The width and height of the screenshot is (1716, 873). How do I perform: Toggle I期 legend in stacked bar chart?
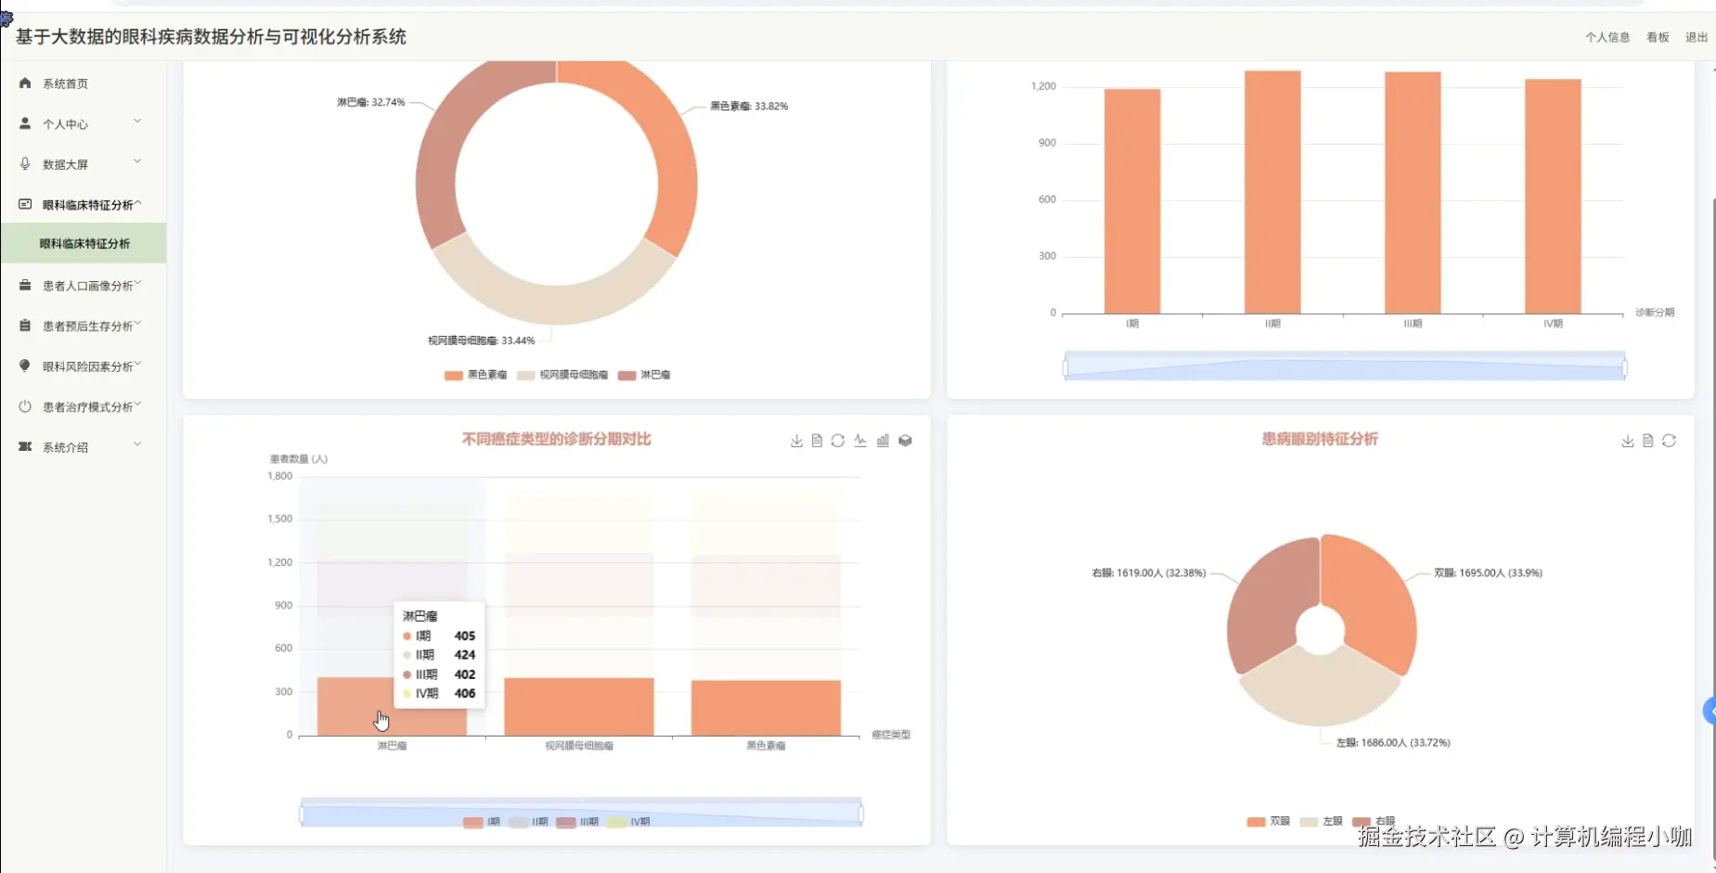pyautogui.click(x=482, y=822)
